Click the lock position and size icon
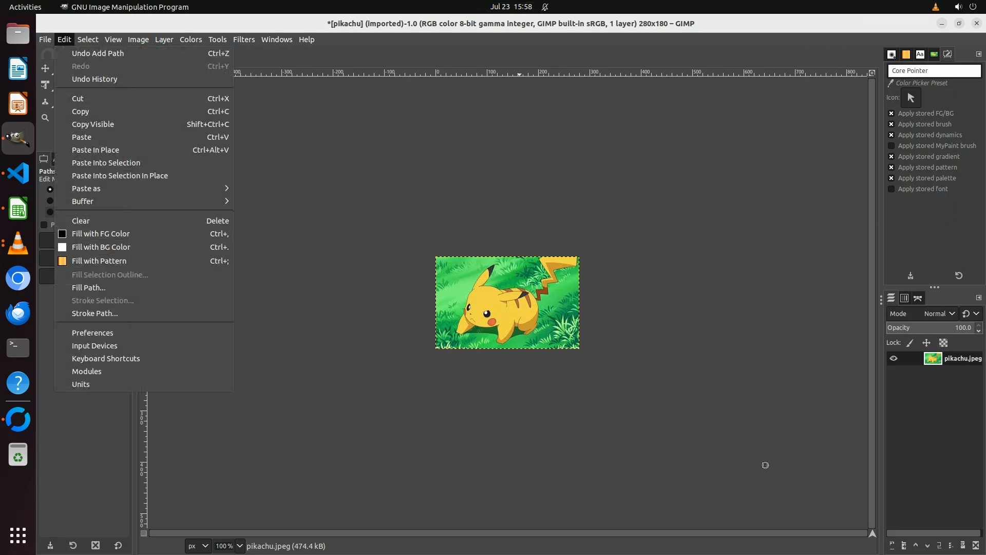 (x=926, y=343)
